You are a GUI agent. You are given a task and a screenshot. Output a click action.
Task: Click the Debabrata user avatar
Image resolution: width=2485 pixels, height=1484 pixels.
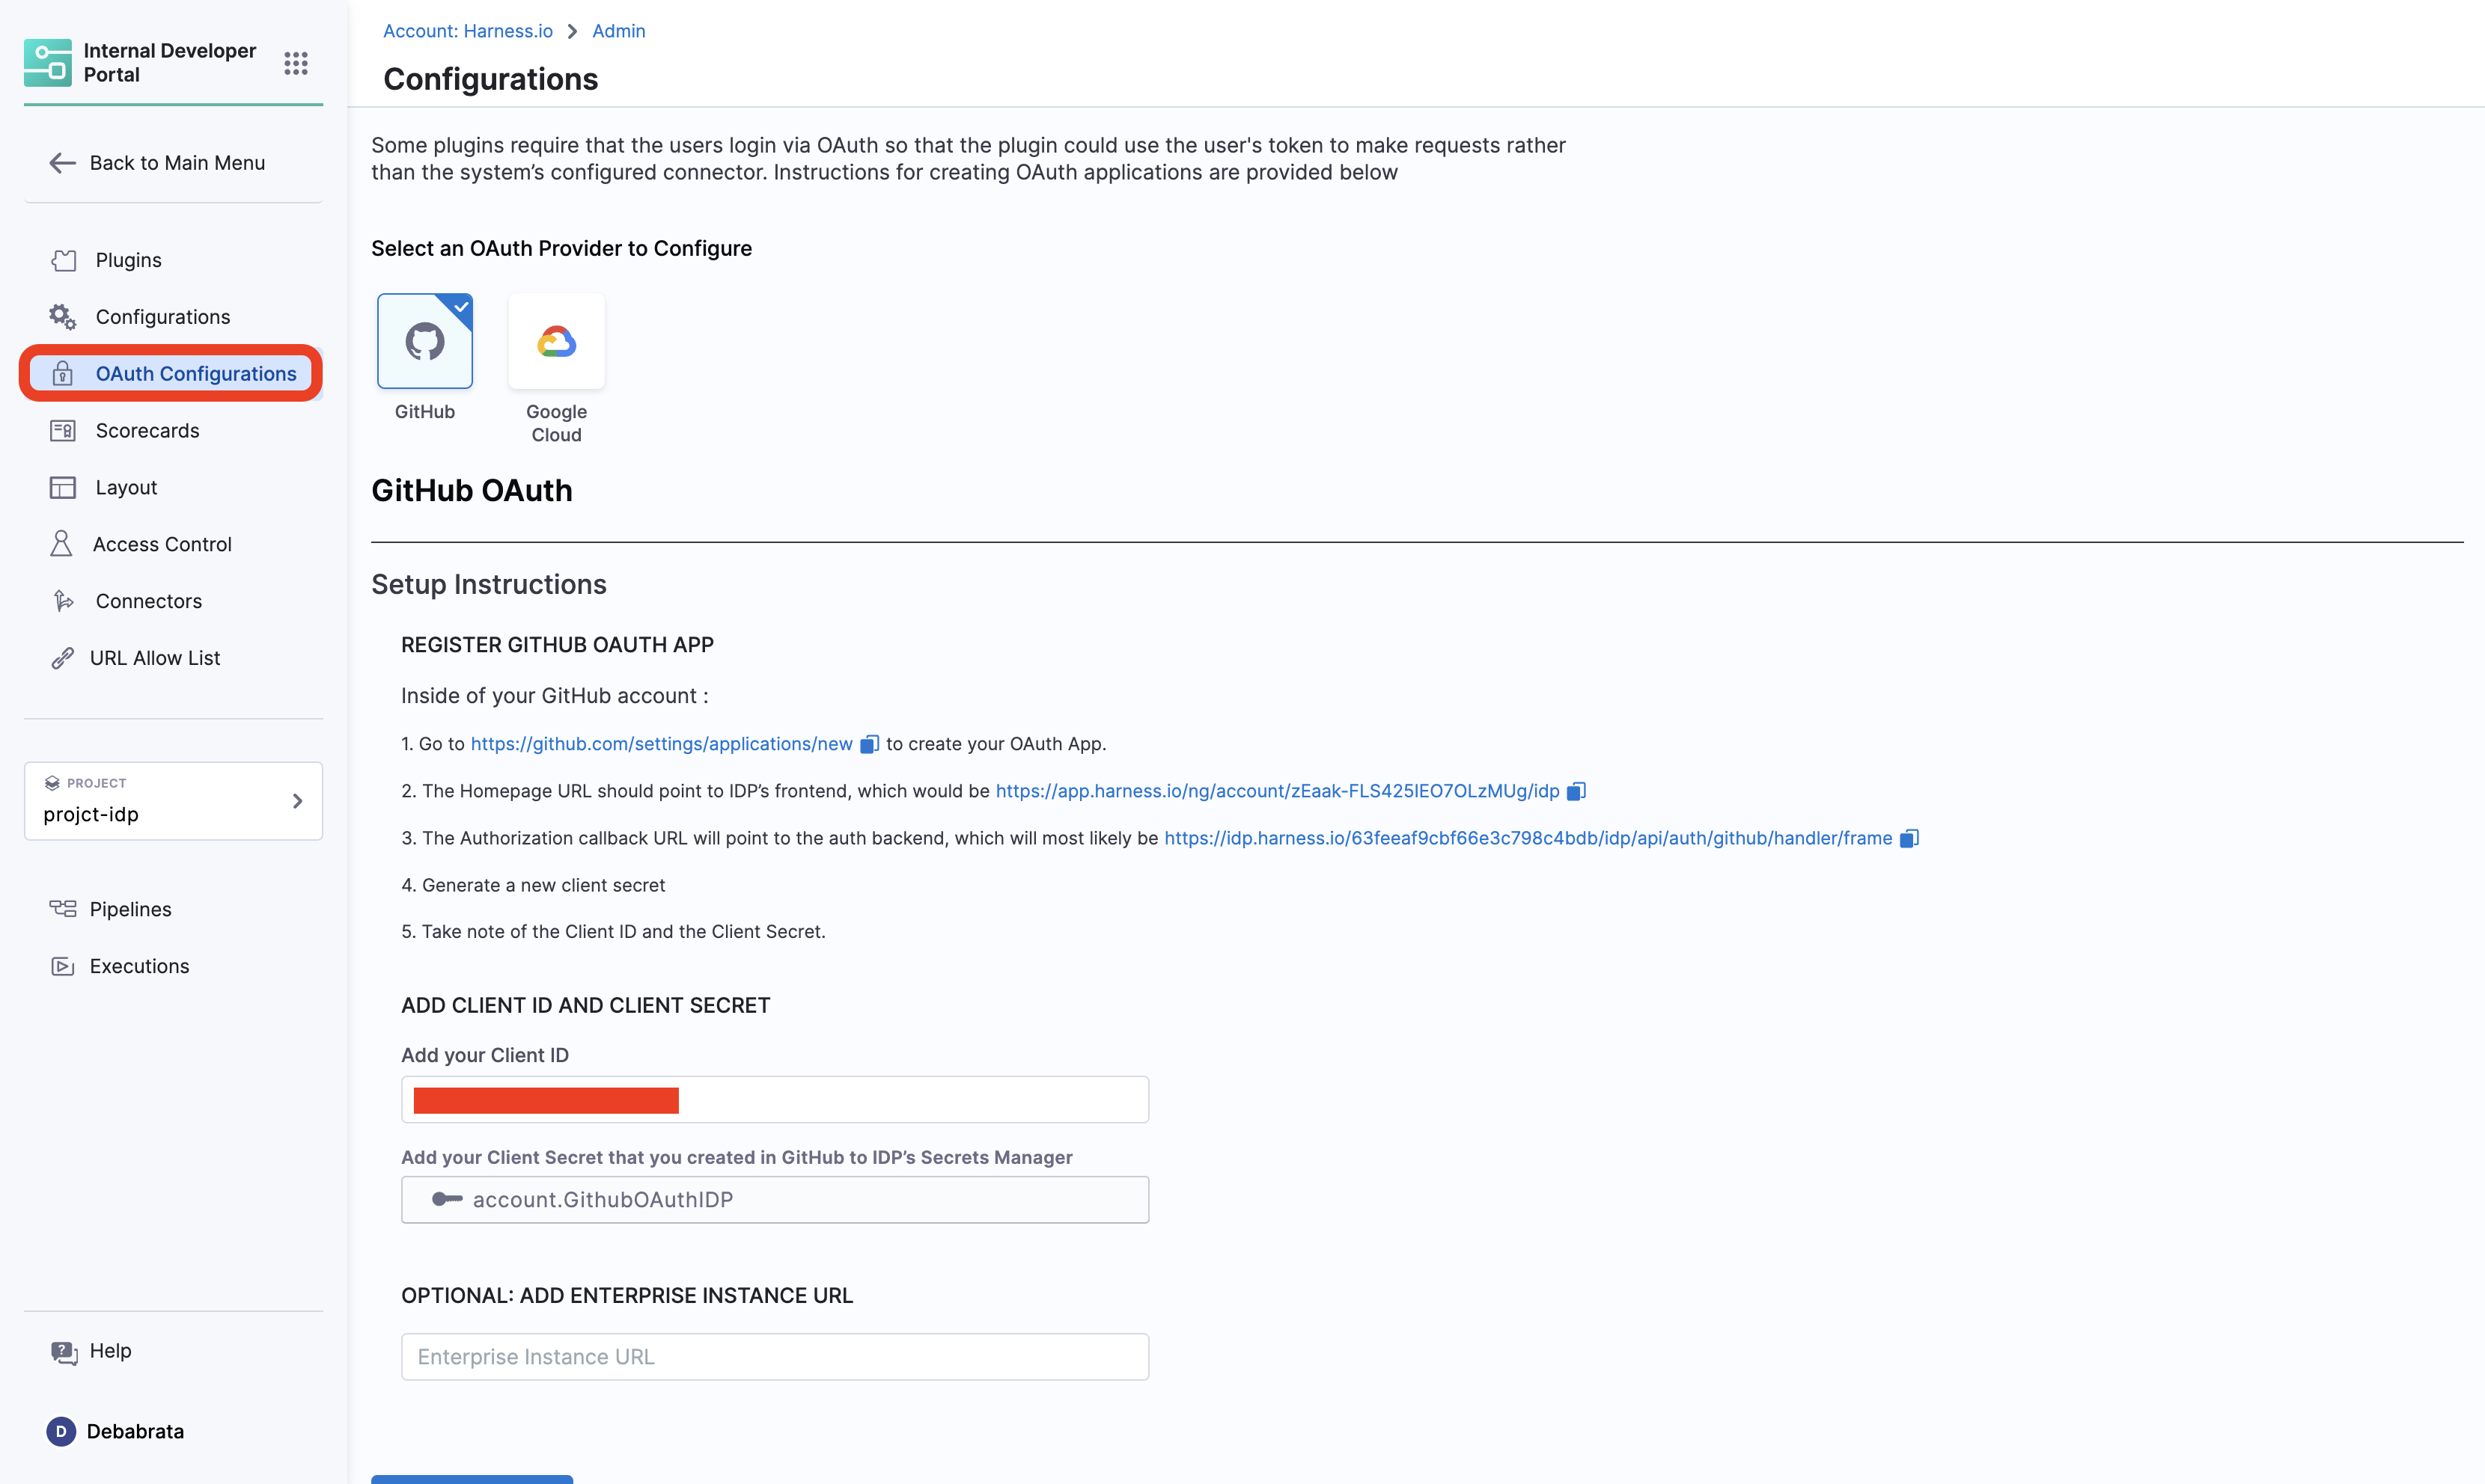point(61,1431)
